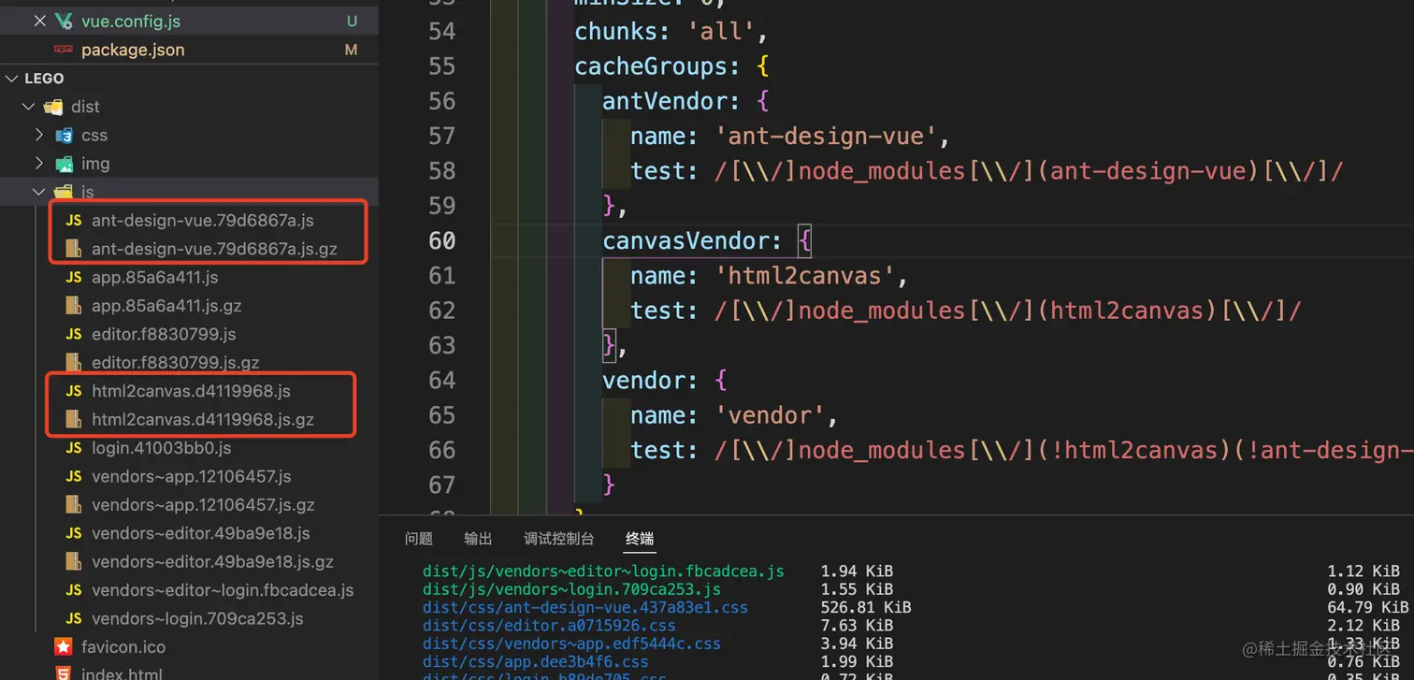Viewport: 1414px width, 680px height.
Task: Click JS icon of vendors~editor.49ba9e18.js
Action: tap(73, 533)
